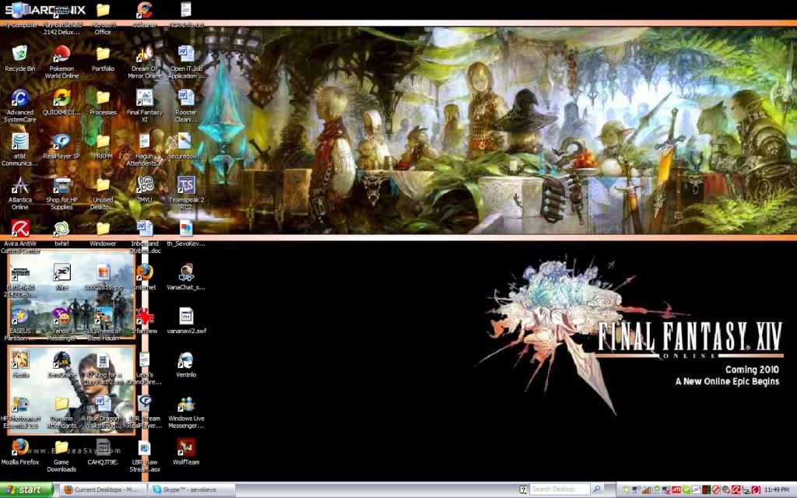Open the My Computer desktop icon
The height and width of the screenshot is (498, 797).
point(19,10)
